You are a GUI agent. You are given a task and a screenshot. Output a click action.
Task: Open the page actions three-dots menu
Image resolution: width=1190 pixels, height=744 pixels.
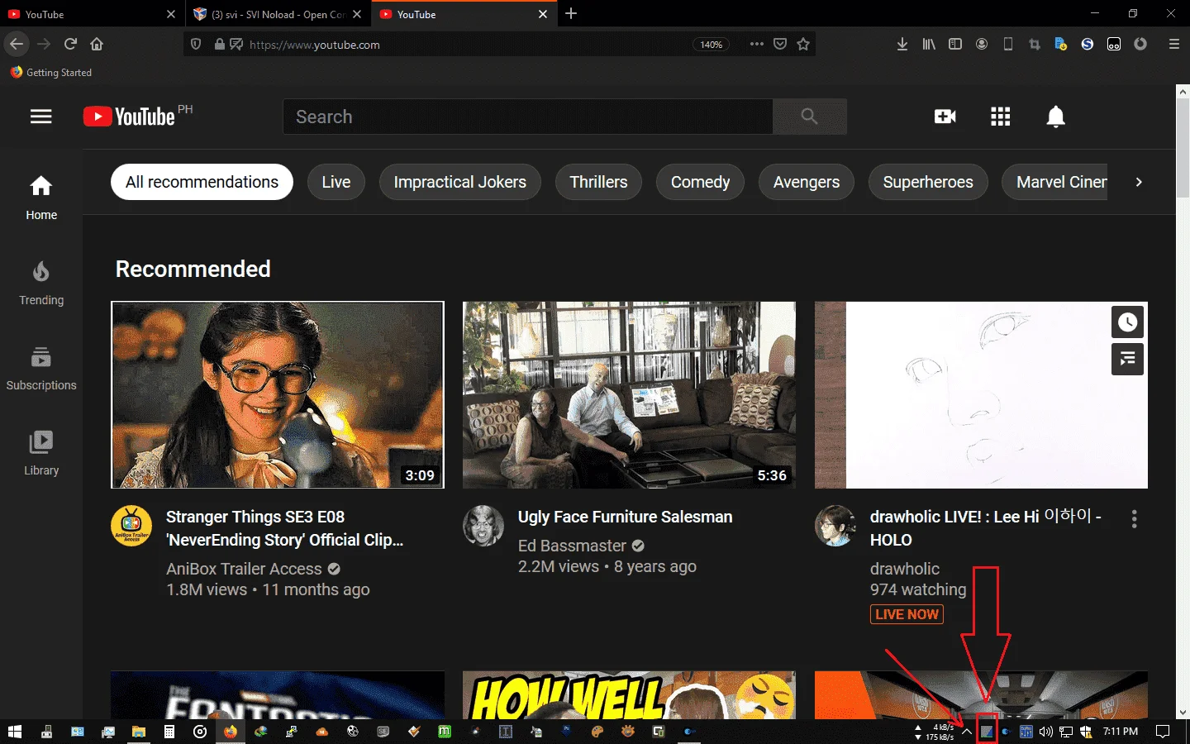(x=757, y=45)
